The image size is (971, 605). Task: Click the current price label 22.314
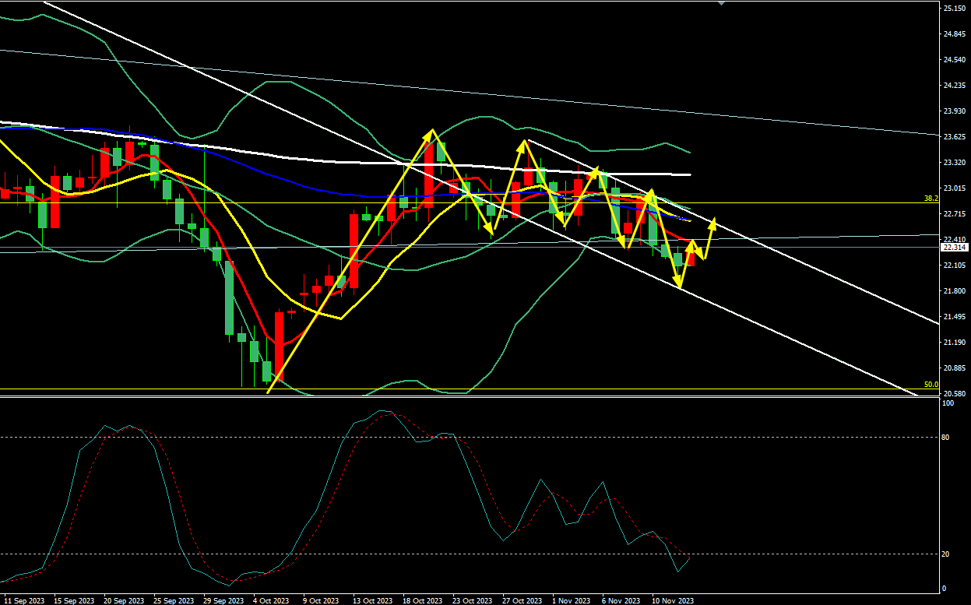click(x=954, y=247)
